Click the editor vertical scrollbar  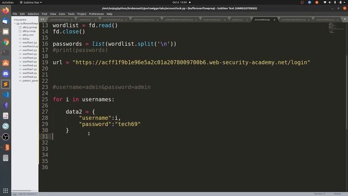[347, 92]
